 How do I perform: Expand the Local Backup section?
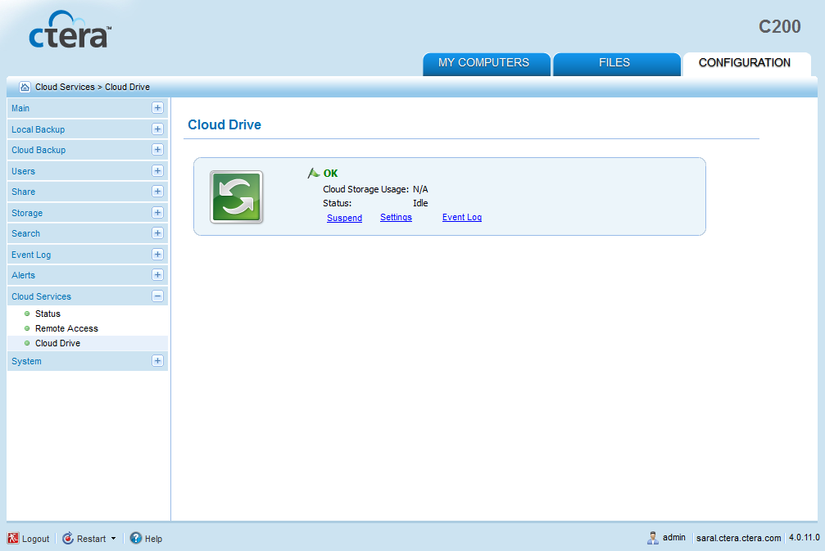pos(157,129)
